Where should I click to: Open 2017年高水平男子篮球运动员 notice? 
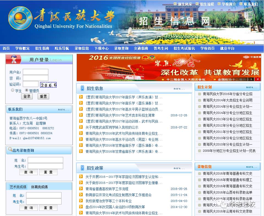point(124,109)
